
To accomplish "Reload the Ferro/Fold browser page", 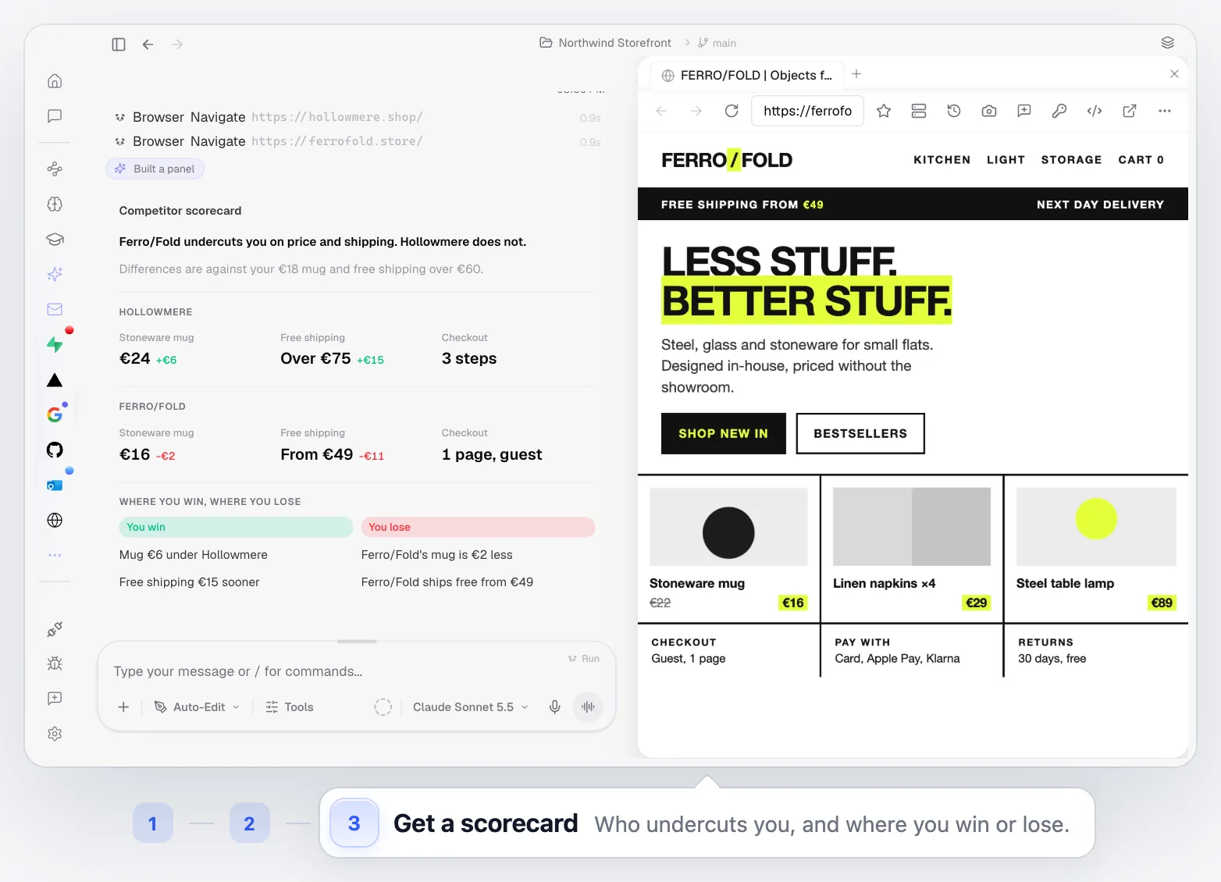I will tap(732, 111).
